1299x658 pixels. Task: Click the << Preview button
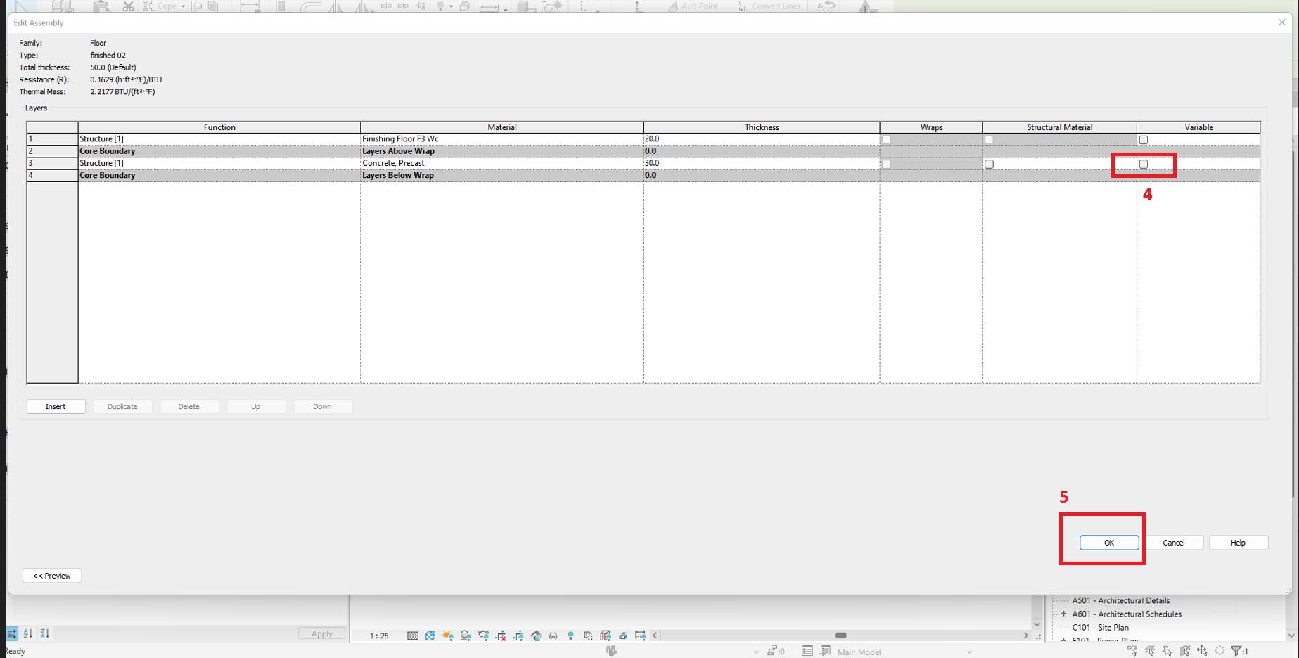tap(52, 576)
